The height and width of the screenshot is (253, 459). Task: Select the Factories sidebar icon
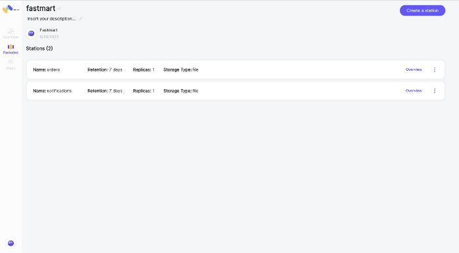click(x=11, y=47)
